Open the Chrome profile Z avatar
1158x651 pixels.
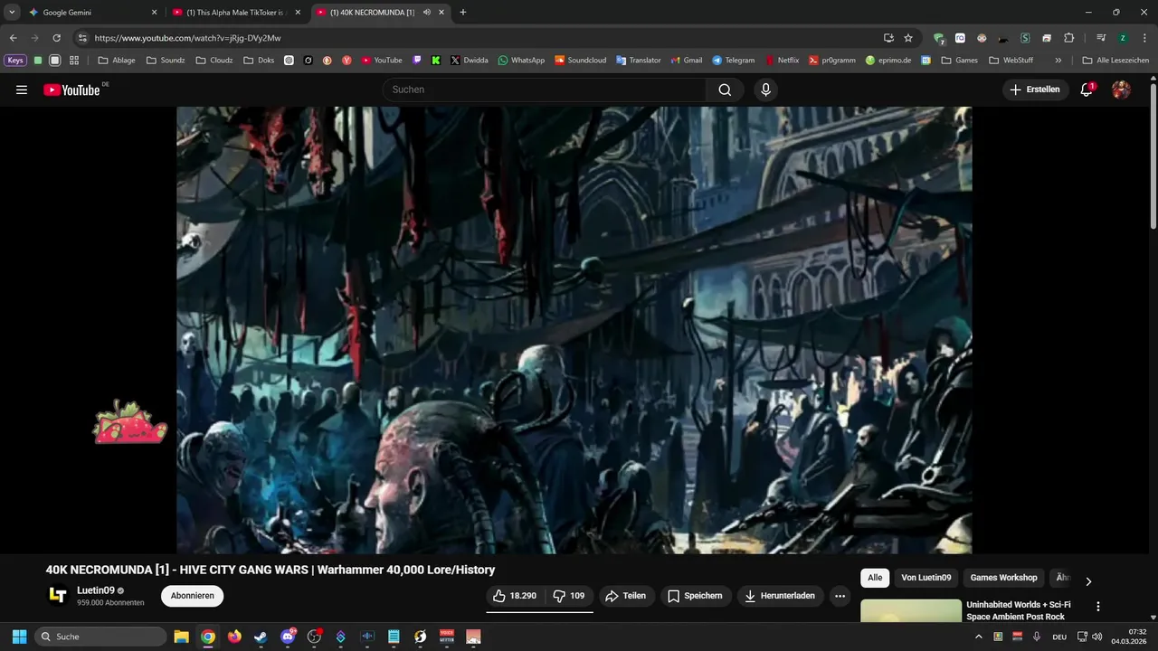coord(1123,38)
